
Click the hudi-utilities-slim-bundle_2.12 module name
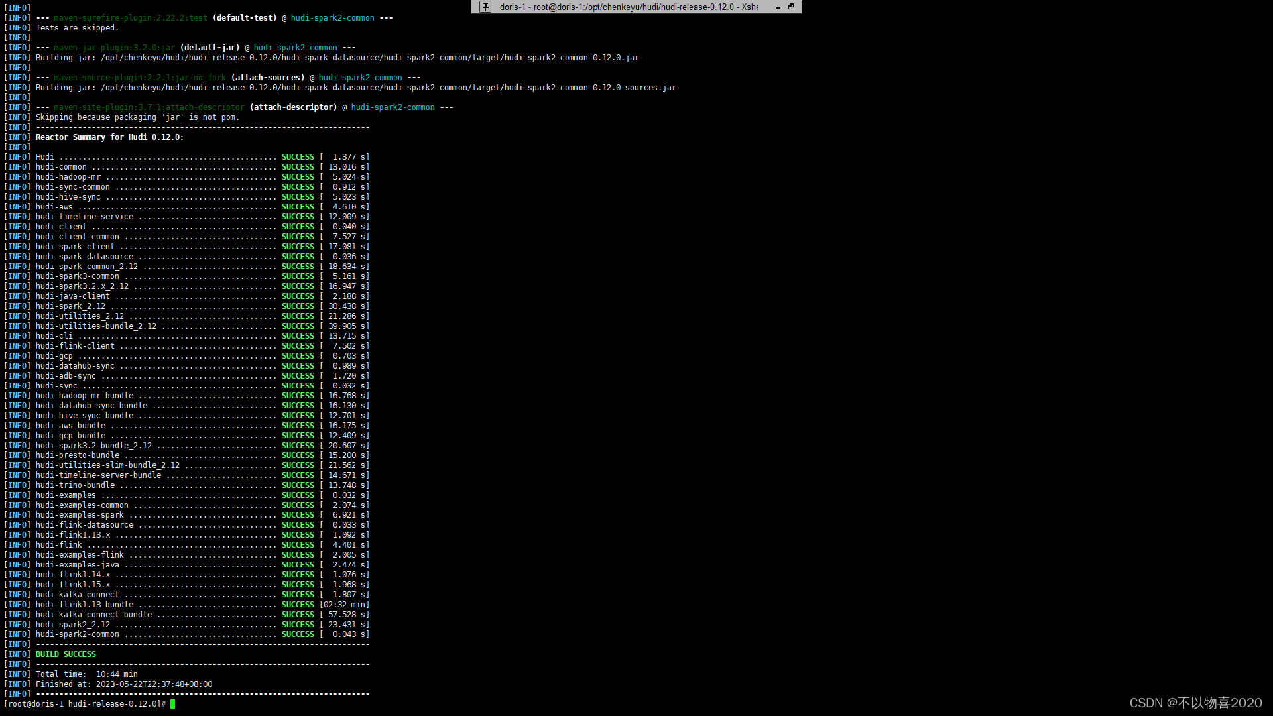(x=107, y=465)
